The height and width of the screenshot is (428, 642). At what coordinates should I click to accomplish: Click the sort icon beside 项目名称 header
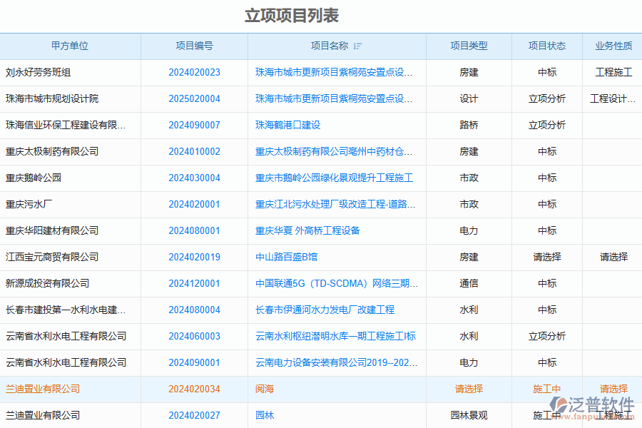(357, 46)
